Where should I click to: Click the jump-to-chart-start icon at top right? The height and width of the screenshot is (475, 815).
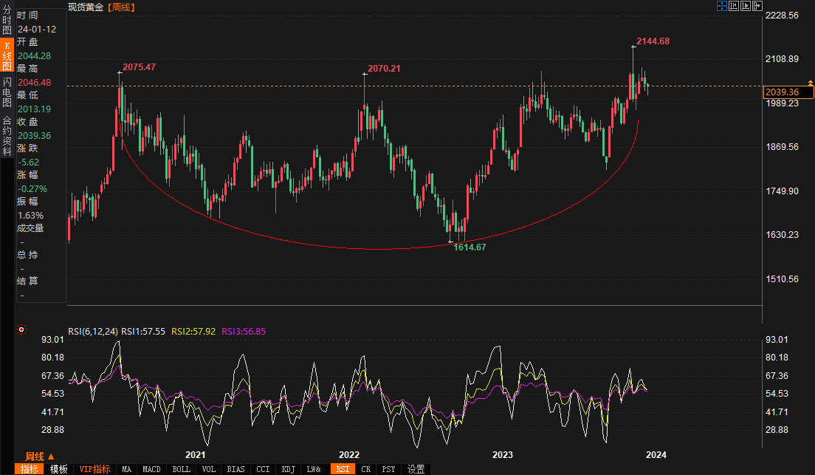coord(733,6)
